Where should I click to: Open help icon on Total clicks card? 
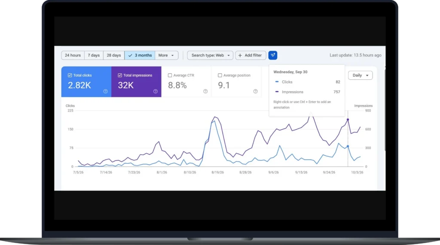[x=106, y=91]
